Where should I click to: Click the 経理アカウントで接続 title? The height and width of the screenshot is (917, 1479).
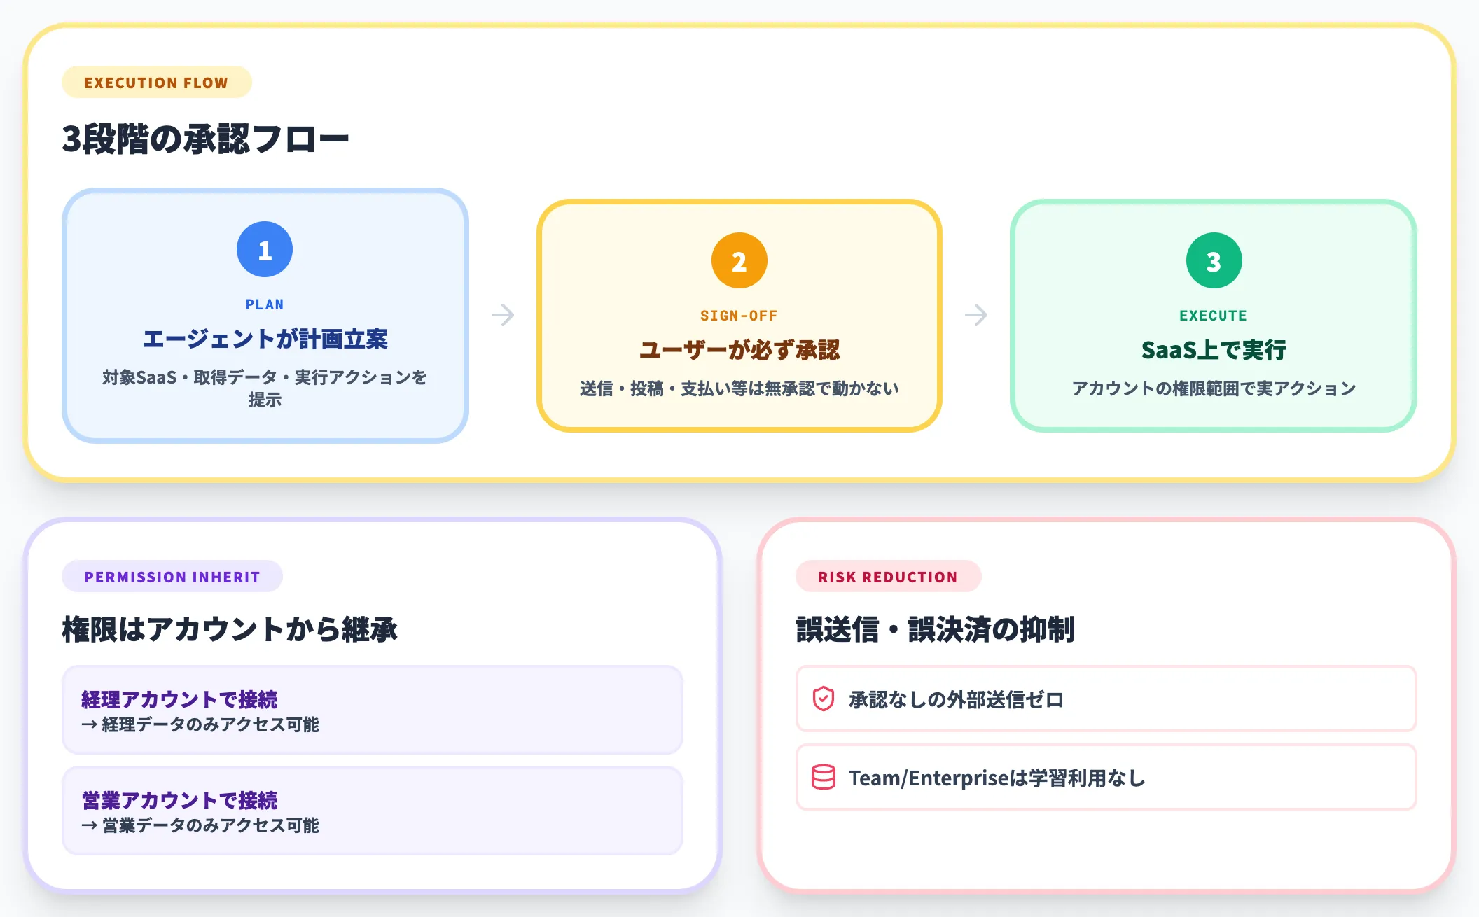179,699
